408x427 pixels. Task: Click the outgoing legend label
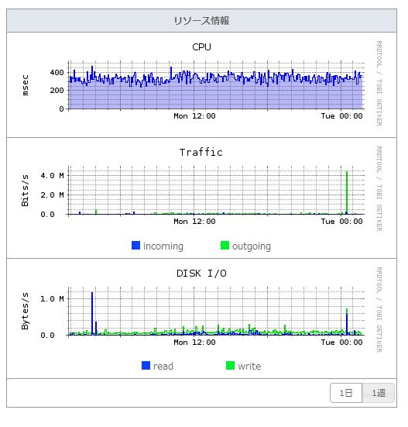tap(252, 246)
